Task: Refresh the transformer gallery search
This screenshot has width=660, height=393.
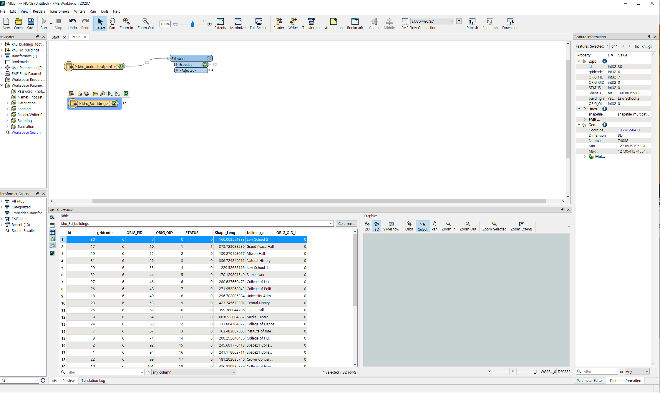Action: click(43, 380)
